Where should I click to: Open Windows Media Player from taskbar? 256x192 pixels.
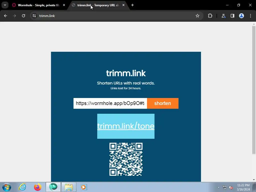point(84,187)
